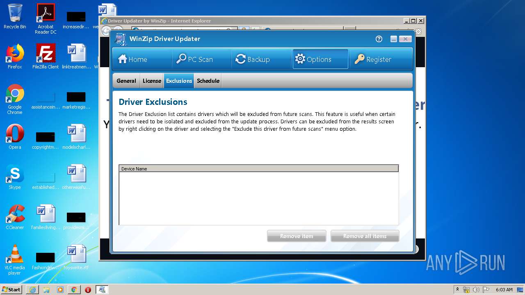Select the Exclusions options tab
This screenshot has width=525, height=295.
point(179,81)
